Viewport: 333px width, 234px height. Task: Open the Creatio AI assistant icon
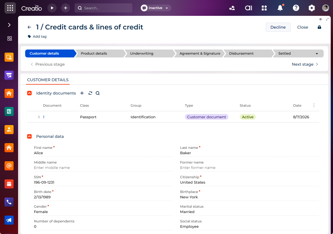[248, 8]
